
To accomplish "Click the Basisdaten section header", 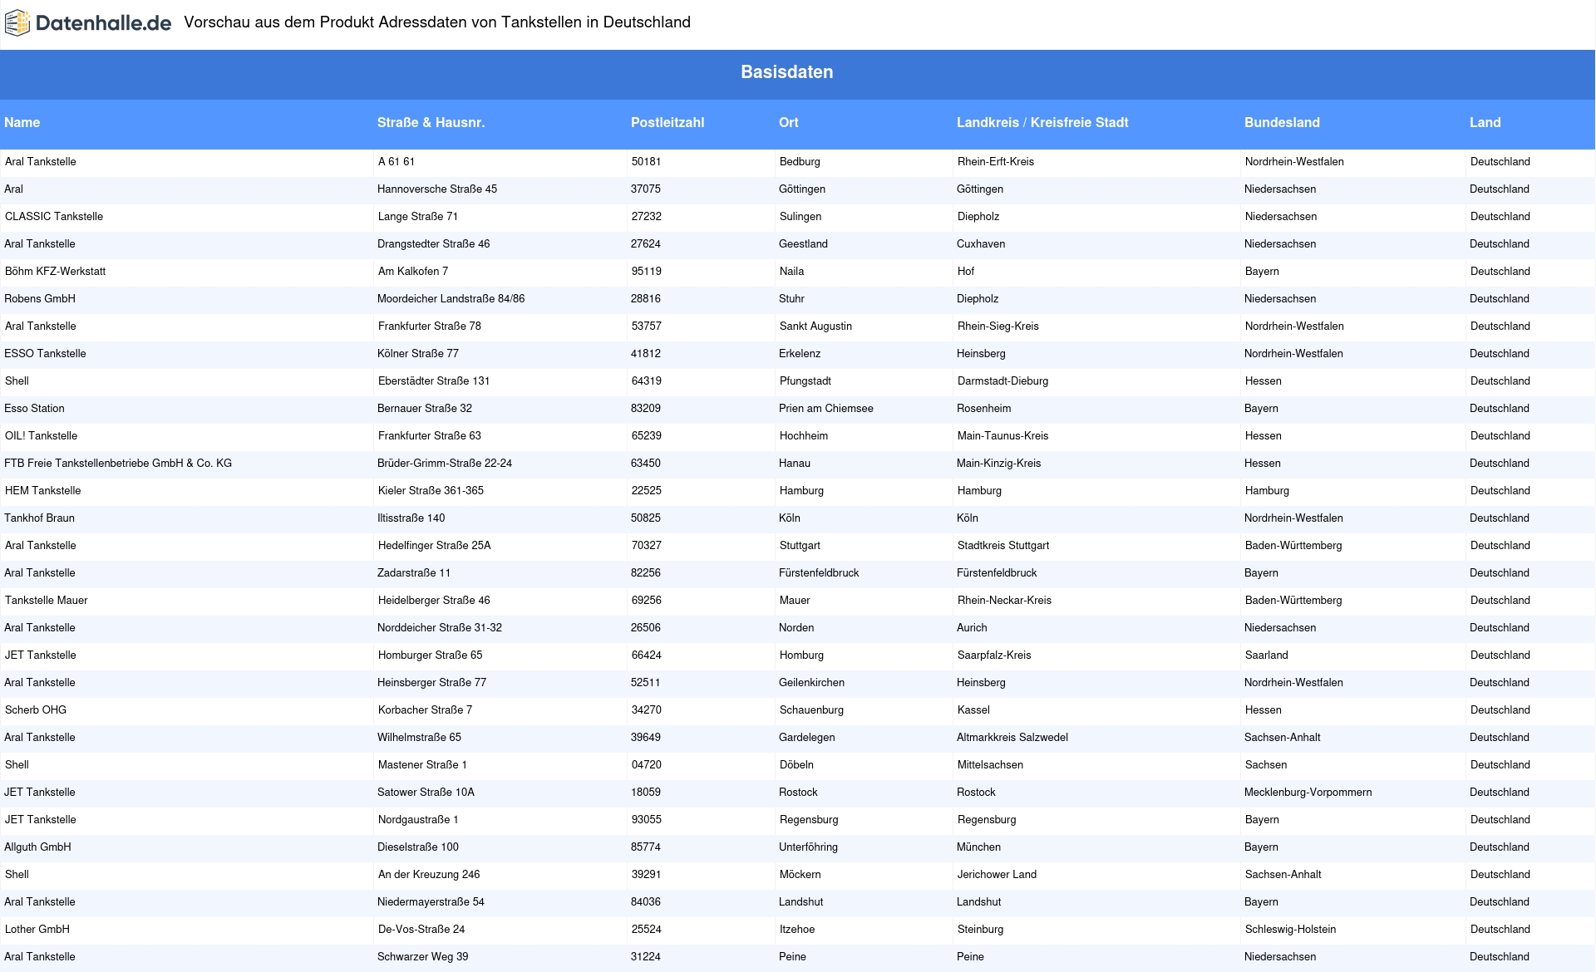I will click(x=787, y=72).
